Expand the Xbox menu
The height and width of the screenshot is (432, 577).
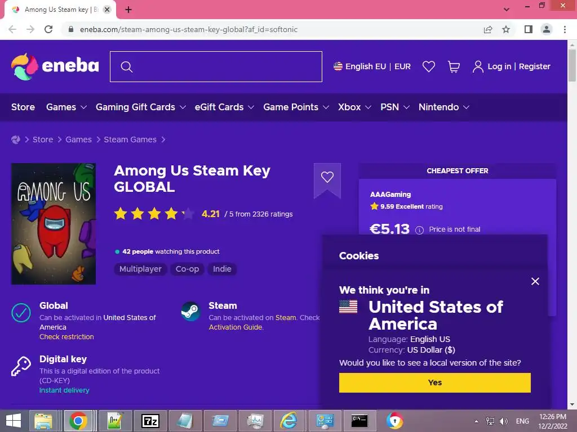pyautogui.click(x=354, y=107)
